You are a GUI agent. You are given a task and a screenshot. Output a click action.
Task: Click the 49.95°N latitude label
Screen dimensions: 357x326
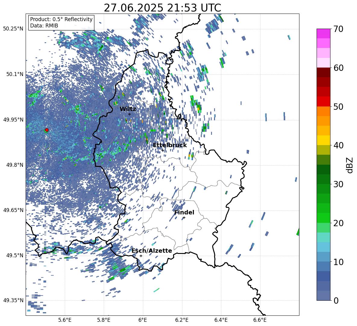point(13,119)
